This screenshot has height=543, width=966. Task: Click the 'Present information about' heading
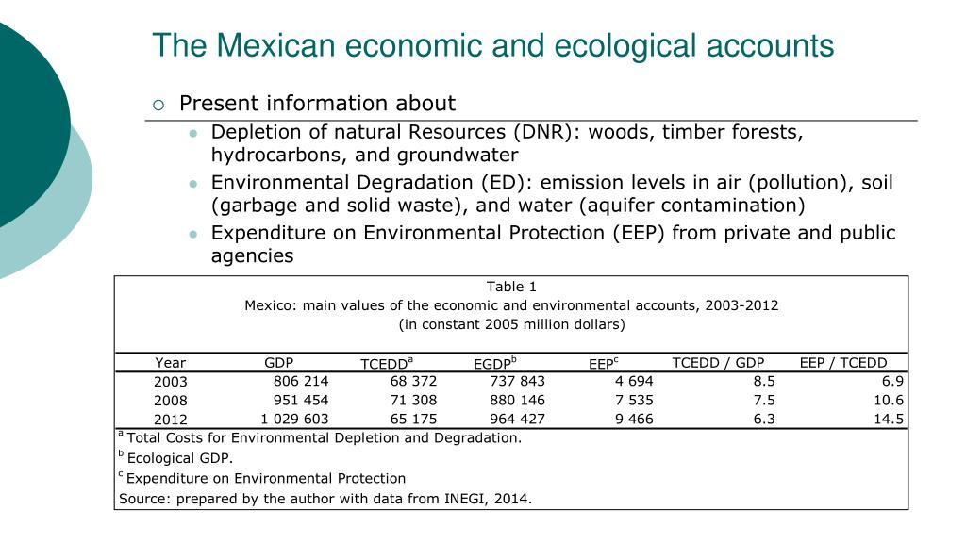pyautogui.click(x=317, y=103)
